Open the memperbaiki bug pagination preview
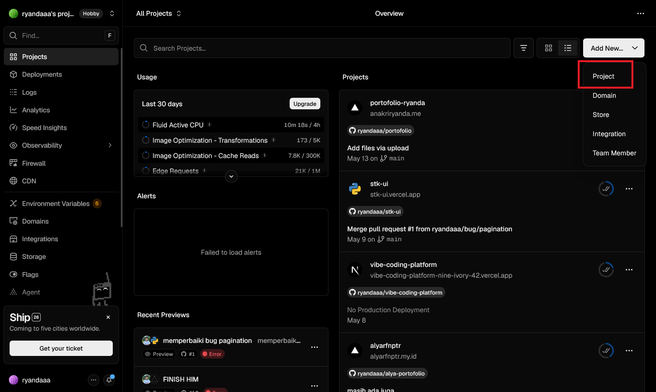 [x=207, y=341]
